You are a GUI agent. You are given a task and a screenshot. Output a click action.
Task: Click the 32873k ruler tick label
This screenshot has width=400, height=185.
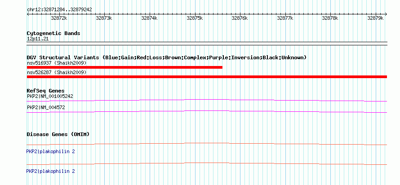[x=104, y=18]
